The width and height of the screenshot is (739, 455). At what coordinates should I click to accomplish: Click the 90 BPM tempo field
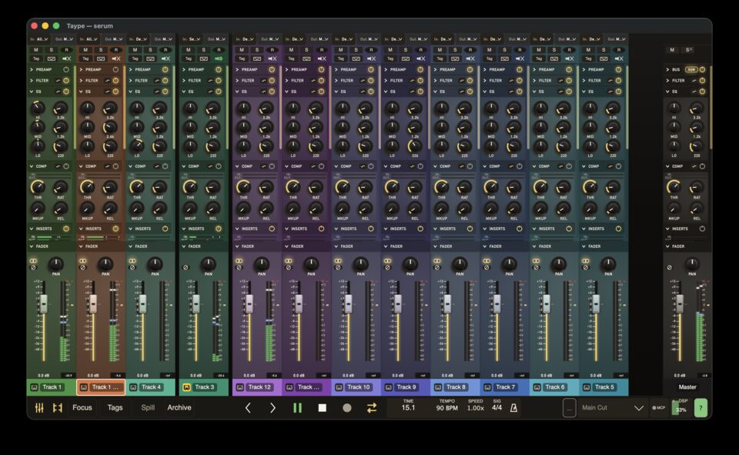446,408
